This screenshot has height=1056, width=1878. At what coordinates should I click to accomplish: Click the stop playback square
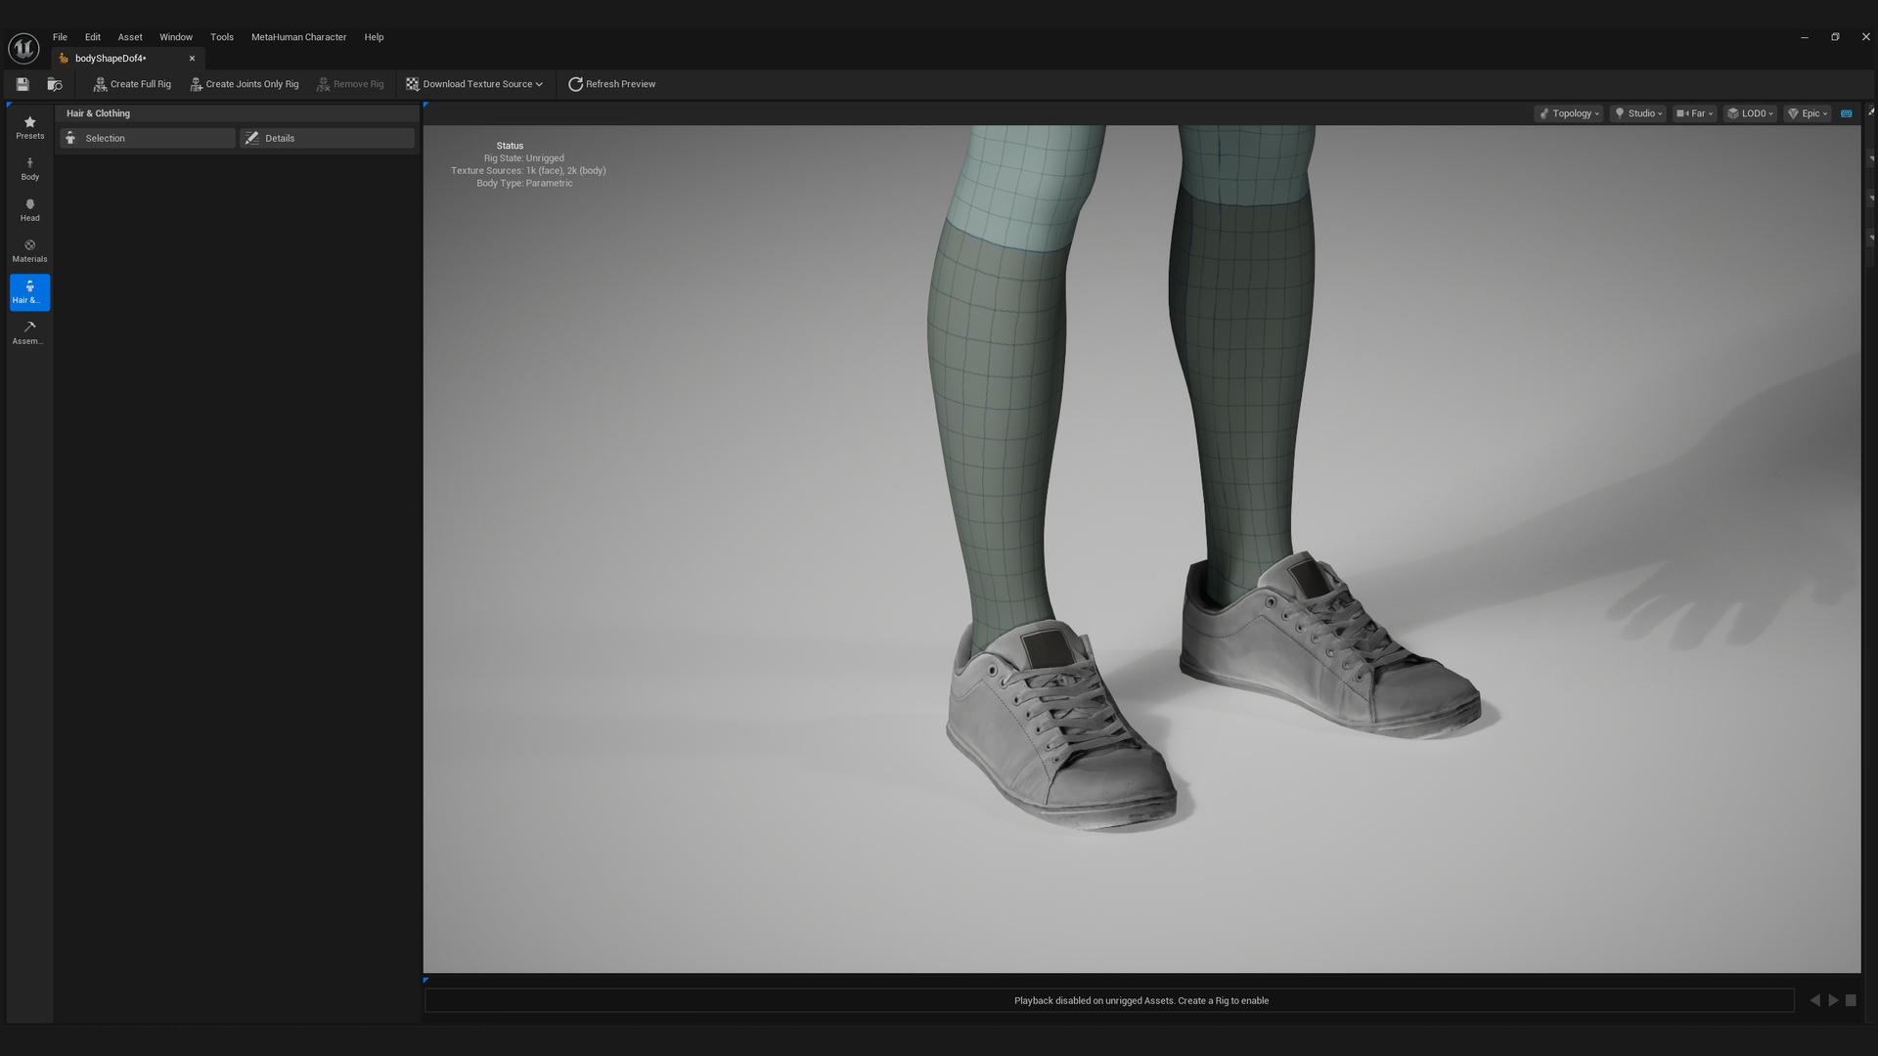coord(1851,1000)
